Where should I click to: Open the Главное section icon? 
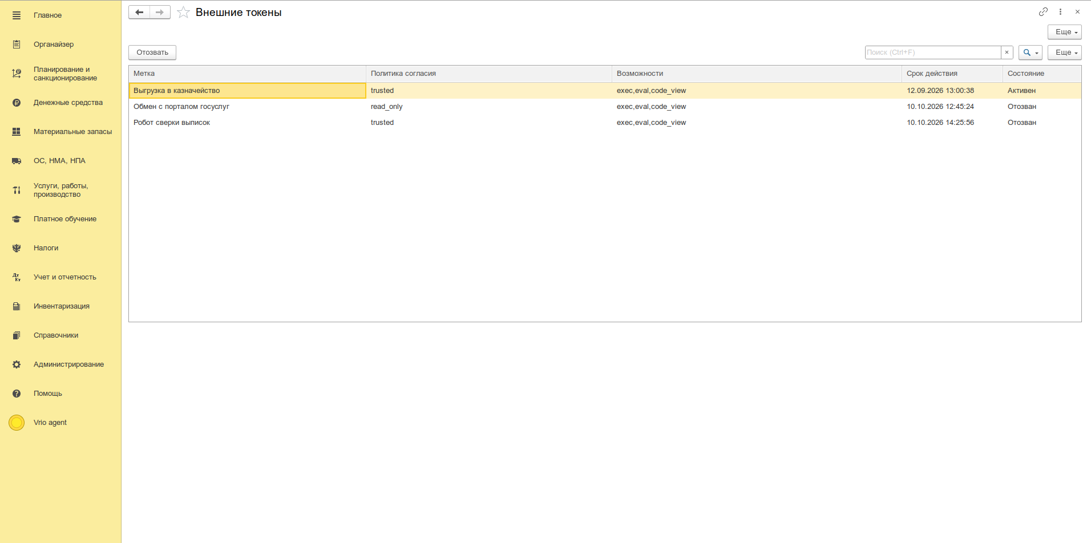17,15
